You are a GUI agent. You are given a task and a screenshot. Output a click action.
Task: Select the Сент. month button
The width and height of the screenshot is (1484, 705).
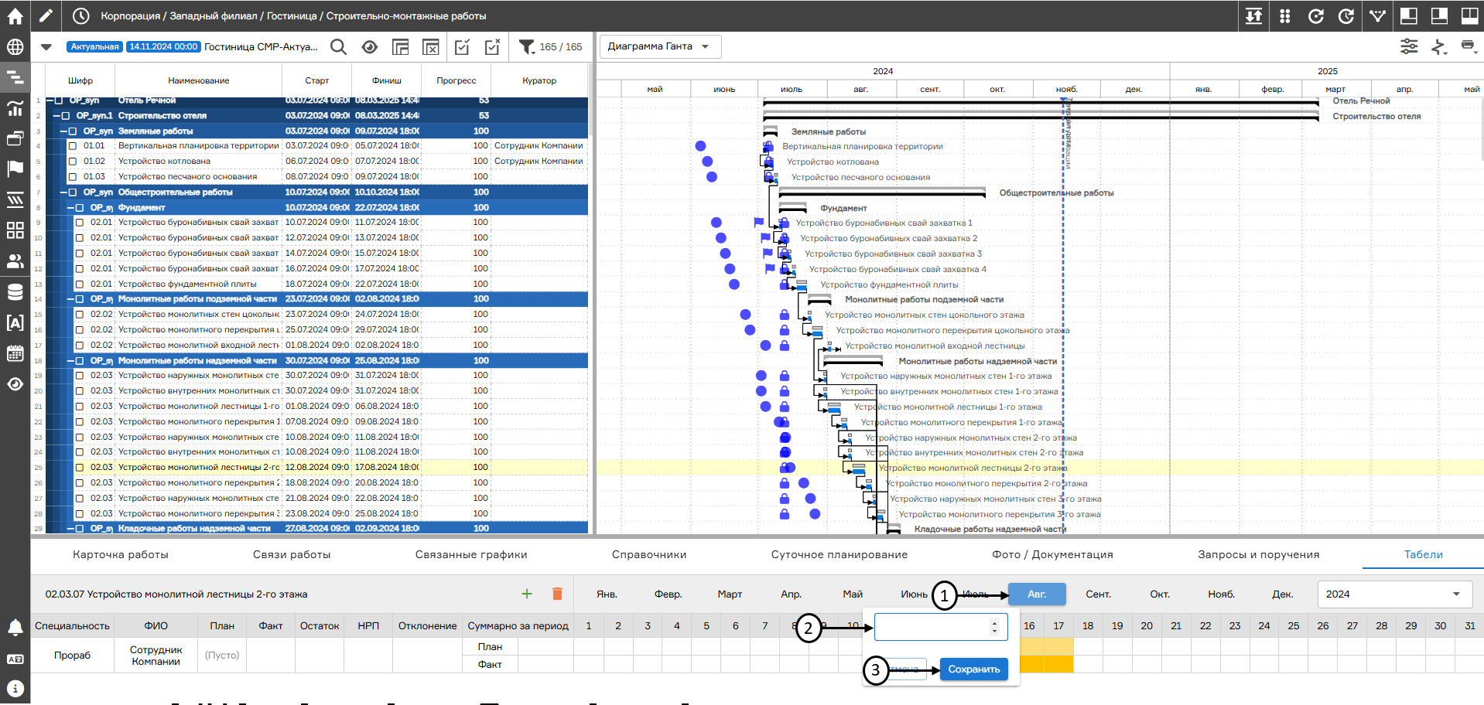[x=1098, y=594]
